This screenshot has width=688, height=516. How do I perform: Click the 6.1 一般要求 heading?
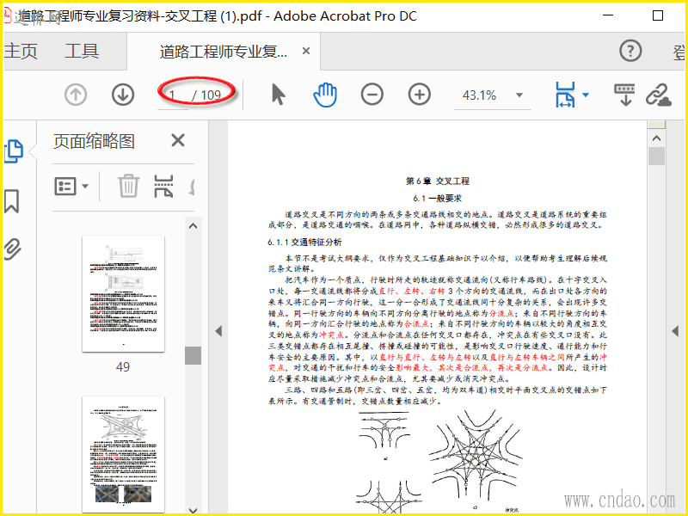coord(437,199)
